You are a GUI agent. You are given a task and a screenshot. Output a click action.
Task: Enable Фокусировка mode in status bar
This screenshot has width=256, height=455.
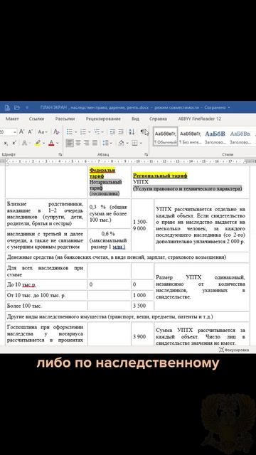pos(234,350)
